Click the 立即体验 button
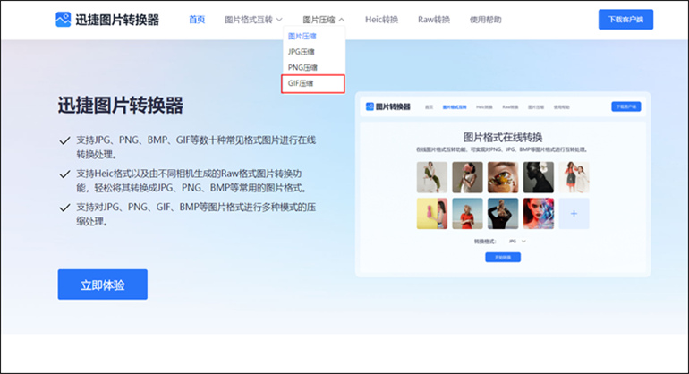689x374 pixels. (102, 285)
